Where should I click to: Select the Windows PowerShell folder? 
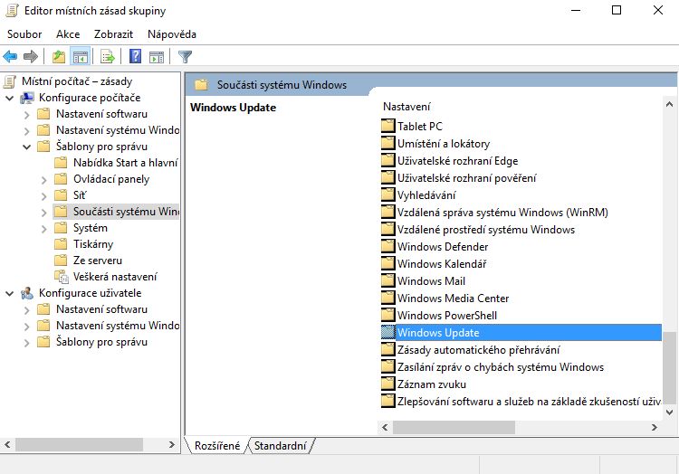click(447, 316)
